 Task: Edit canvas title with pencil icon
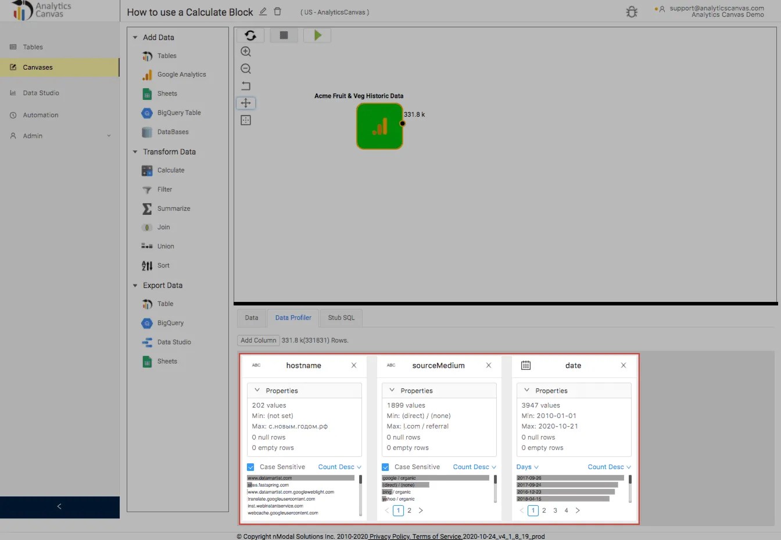[263, 12]
